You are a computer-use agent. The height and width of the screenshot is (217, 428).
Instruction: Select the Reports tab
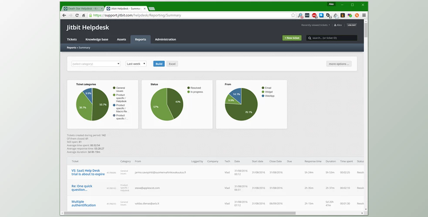click(x=140, y=39)
